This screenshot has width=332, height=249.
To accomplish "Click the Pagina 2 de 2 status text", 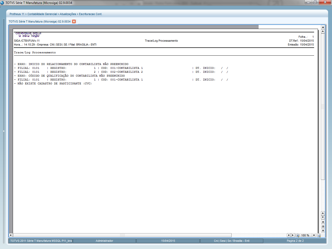I will coord(295,241).
